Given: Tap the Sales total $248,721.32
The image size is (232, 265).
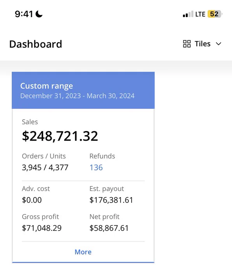Looking at the screenshot, I should point(60,136).
